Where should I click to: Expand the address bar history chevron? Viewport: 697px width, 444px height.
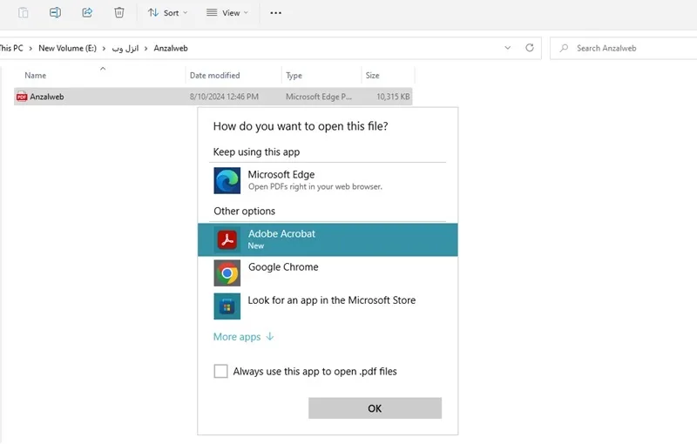point(508,48)
